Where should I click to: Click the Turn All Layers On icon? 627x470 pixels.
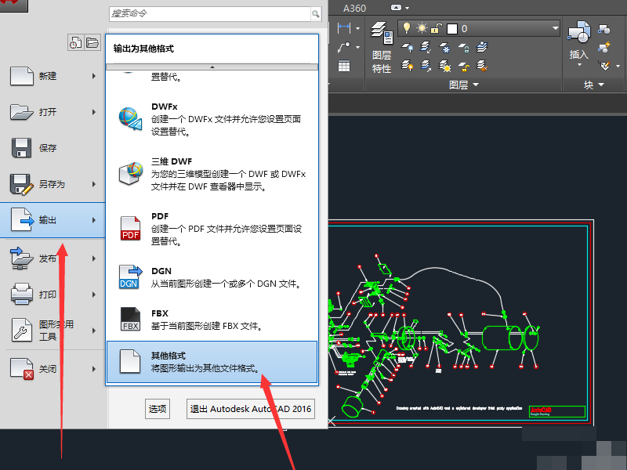click(x=408, y=66)
